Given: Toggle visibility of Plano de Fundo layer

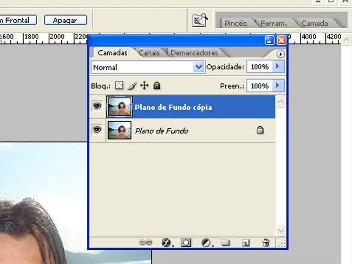Looking at the screenshot, I should (97, 130).
